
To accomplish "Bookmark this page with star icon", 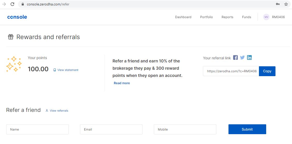I will [286, 4].
